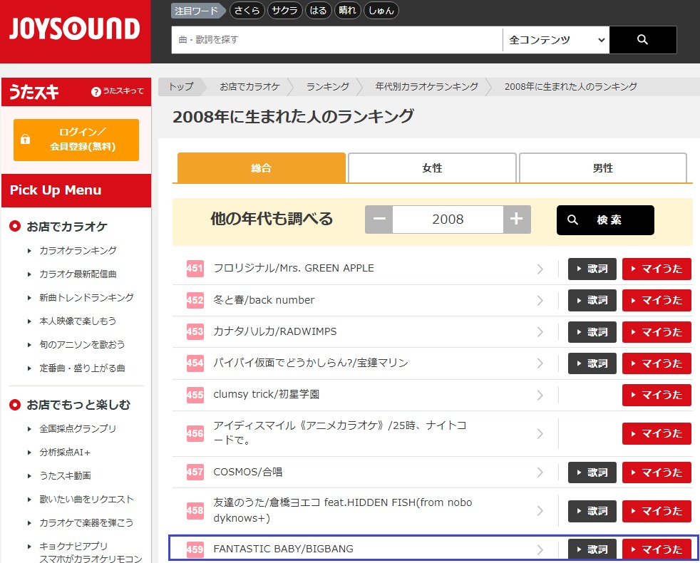The image size is (700, 563).
Task: Open うたスキ動画 in sidebar
Action: point(65,476)
